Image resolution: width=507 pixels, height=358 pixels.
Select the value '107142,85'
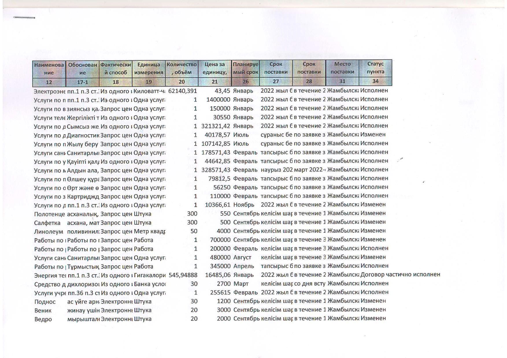coord(216,144)
